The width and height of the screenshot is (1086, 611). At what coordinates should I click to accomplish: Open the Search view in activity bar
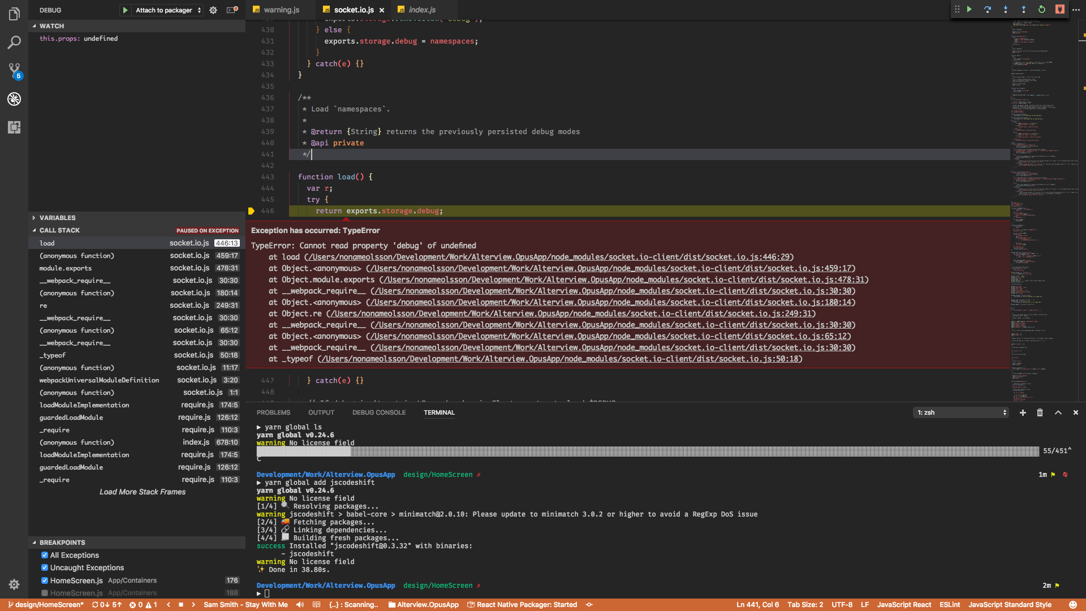[x=14, y=42]
